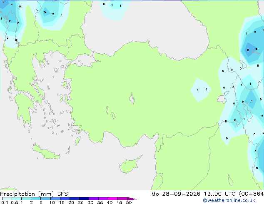Click the island of Crete on the map
Viewport: 264px width, 204px height.
click(x=46, y=152)
